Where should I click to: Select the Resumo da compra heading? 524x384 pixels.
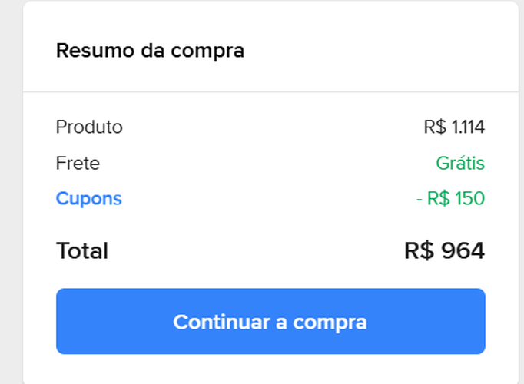[150, 51]
